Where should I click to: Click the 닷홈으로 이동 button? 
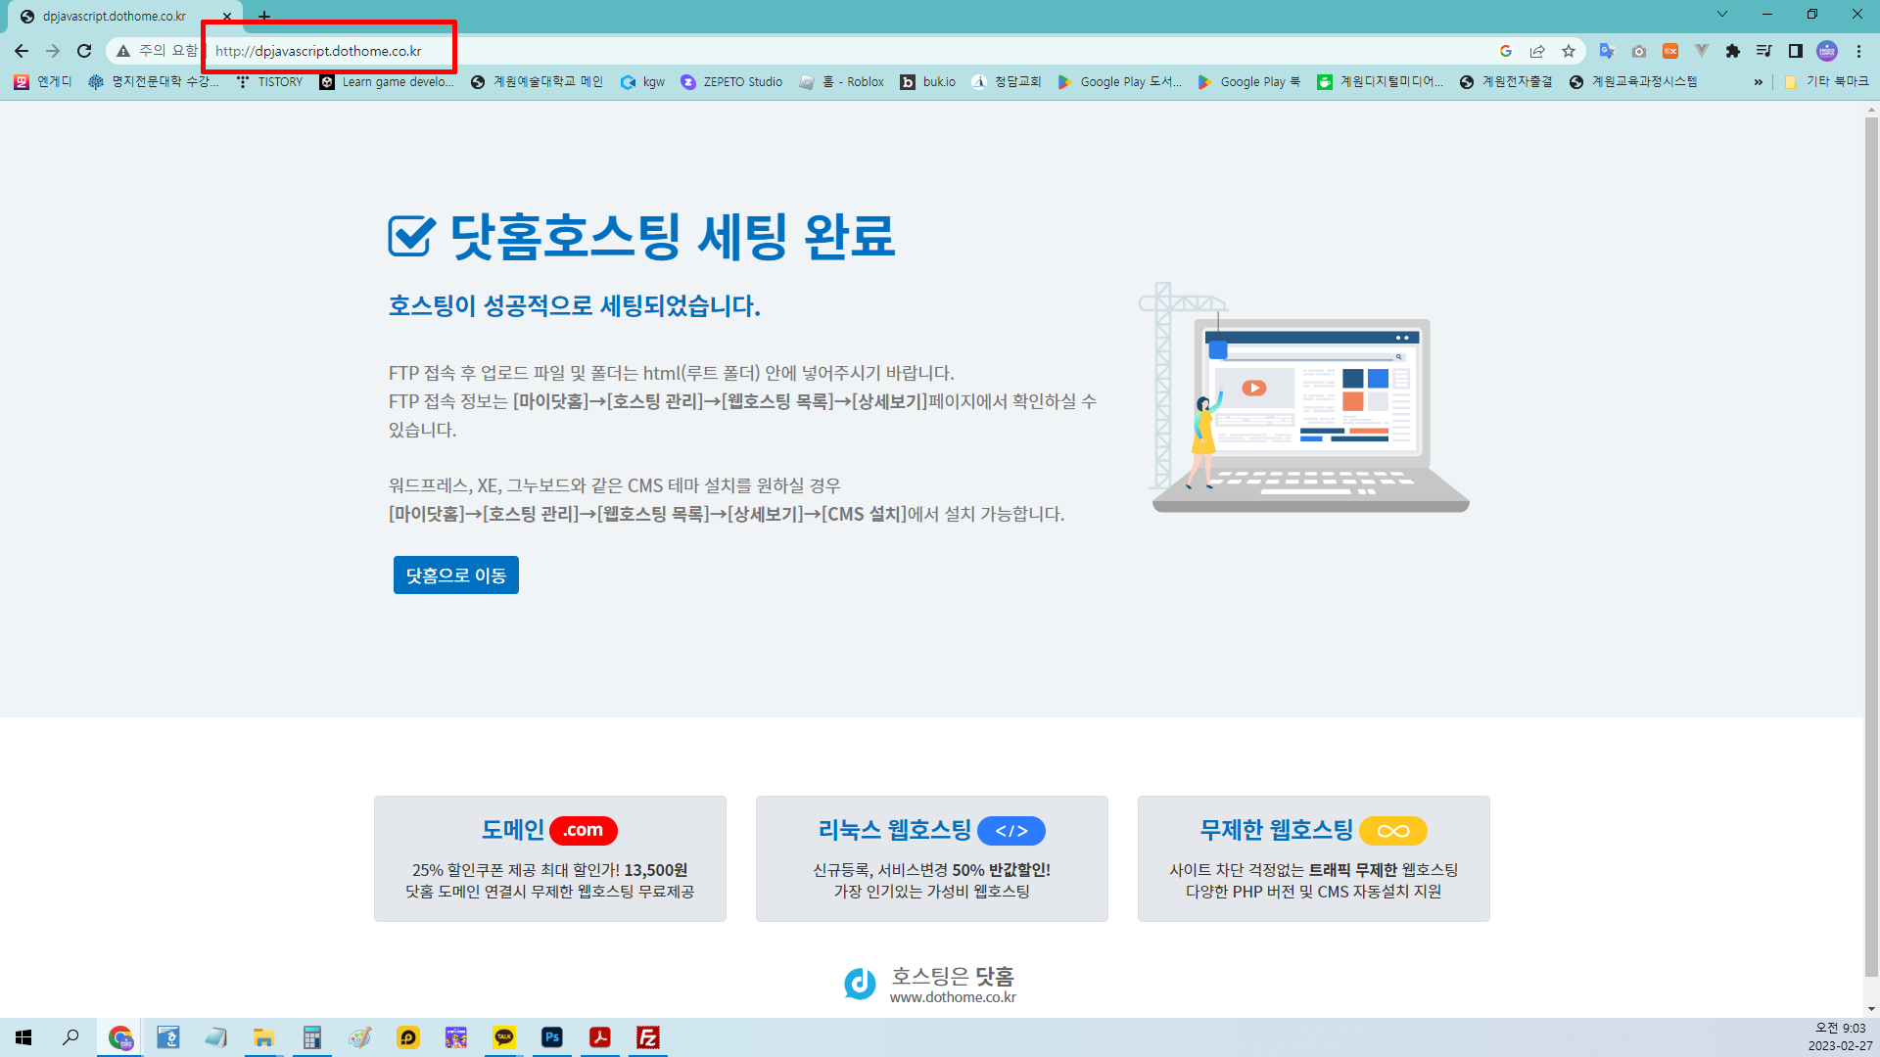coord(455,575)
